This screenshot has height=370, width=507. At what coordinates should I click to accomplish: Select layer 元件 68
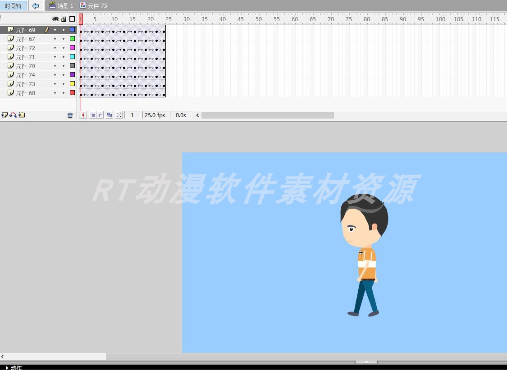coord(38,93)
